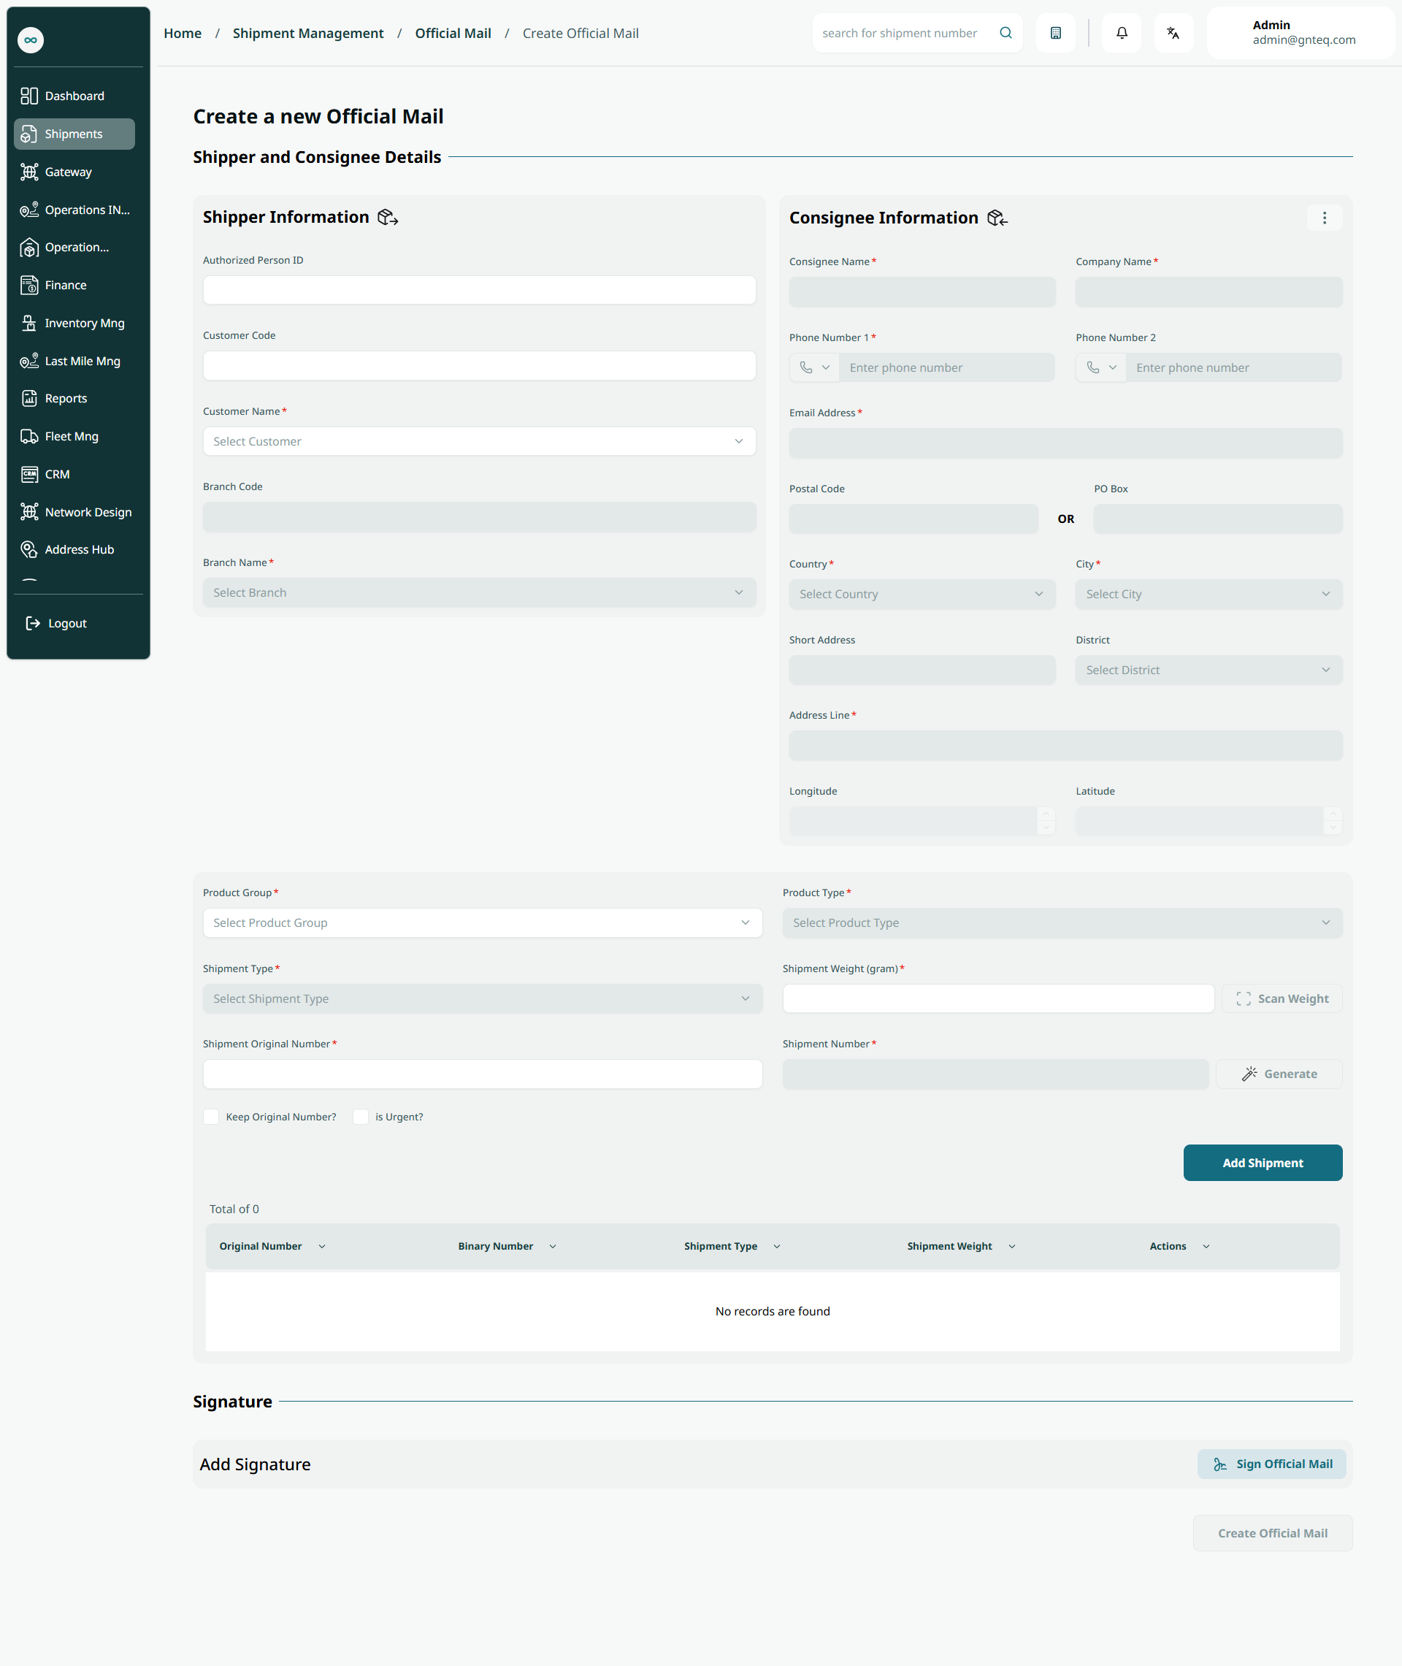Focus the Customer Code field

[x=479, y=366]
